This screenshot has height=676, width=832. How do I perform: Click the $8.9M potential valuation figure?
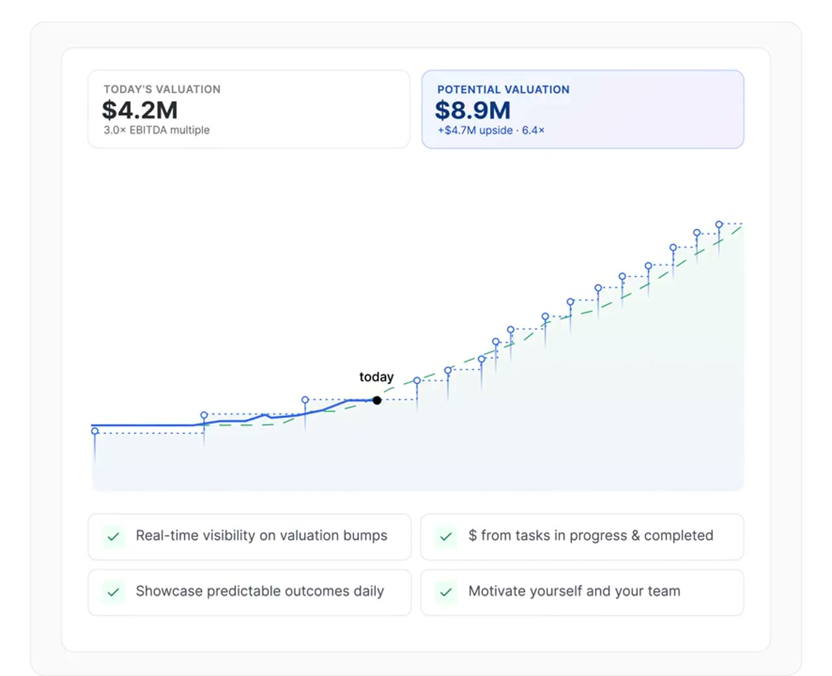tap(473, 110)
